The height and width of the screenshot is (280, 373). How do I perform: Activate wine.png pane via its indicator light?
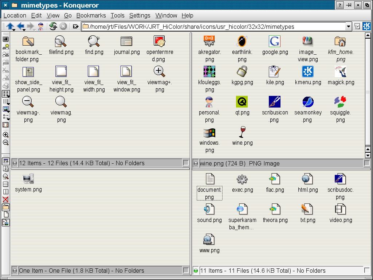coord(196,163)
